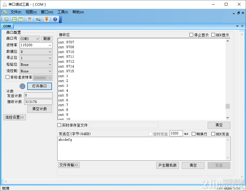Viewport: 246px width, 191px height.
Task: Toggle the 定时发送 checkbox
Action: tap(150, 134)
